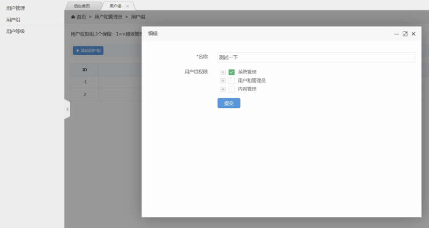
Task: Click the 添加用户组 button with plus icon
Action: pyautogui.click(x=88, y=51)
